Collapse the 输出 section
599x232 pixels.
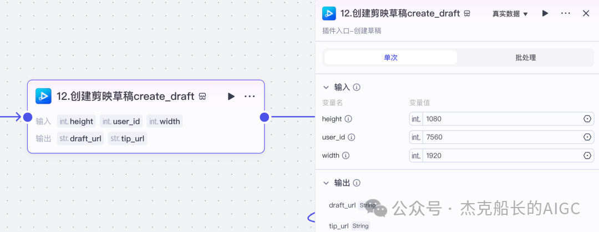point(326,183)
